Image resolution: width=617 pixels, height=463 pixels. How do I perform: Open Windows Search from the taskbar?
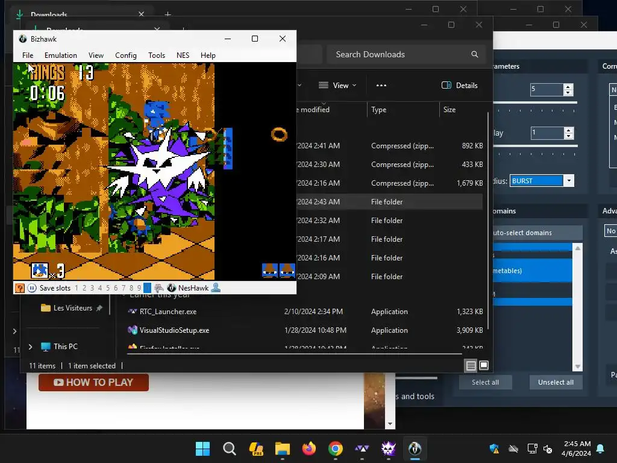(230, 449)
